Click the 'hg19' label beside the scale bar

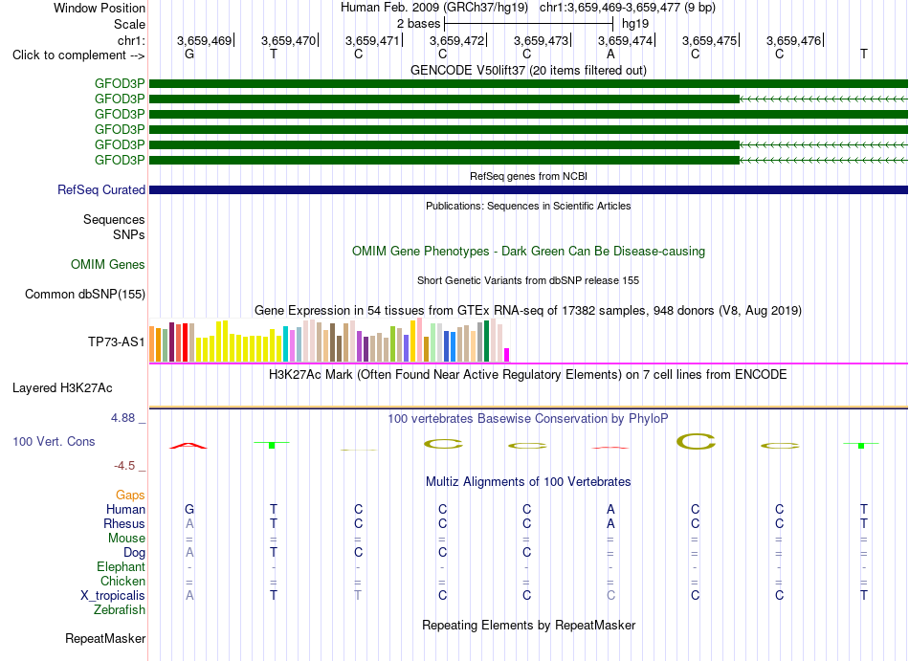tap(634, 24)
